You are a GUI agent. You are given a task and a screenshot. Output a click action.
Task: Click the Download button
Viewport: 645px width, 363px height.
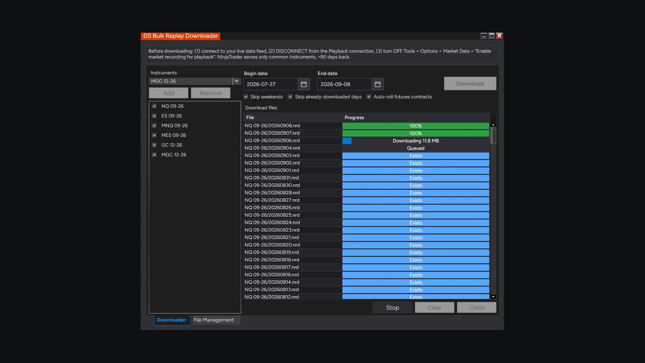coord(470,84)
